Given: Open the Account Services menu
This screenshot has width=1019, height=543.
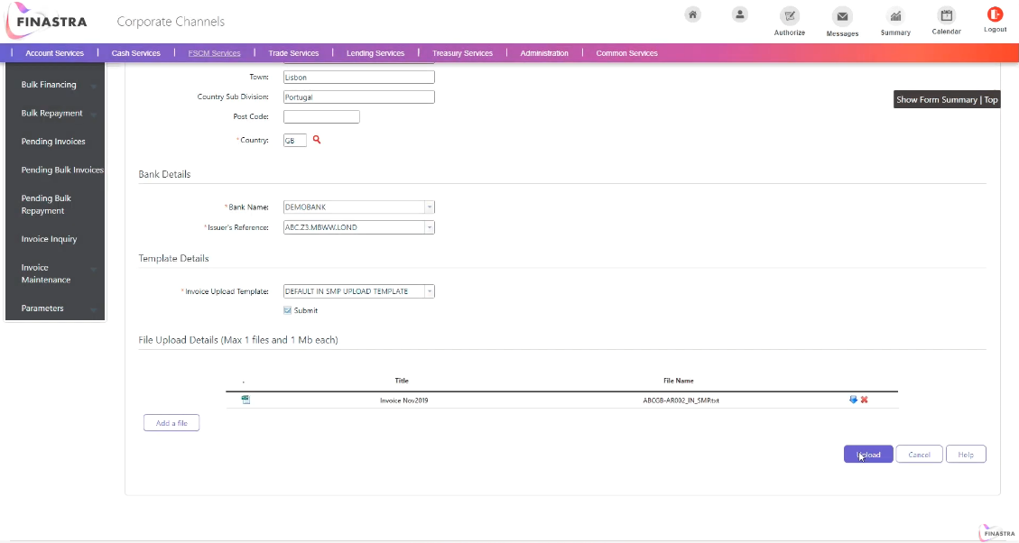Looking at the screenshot, I should (x=54, y=53).
